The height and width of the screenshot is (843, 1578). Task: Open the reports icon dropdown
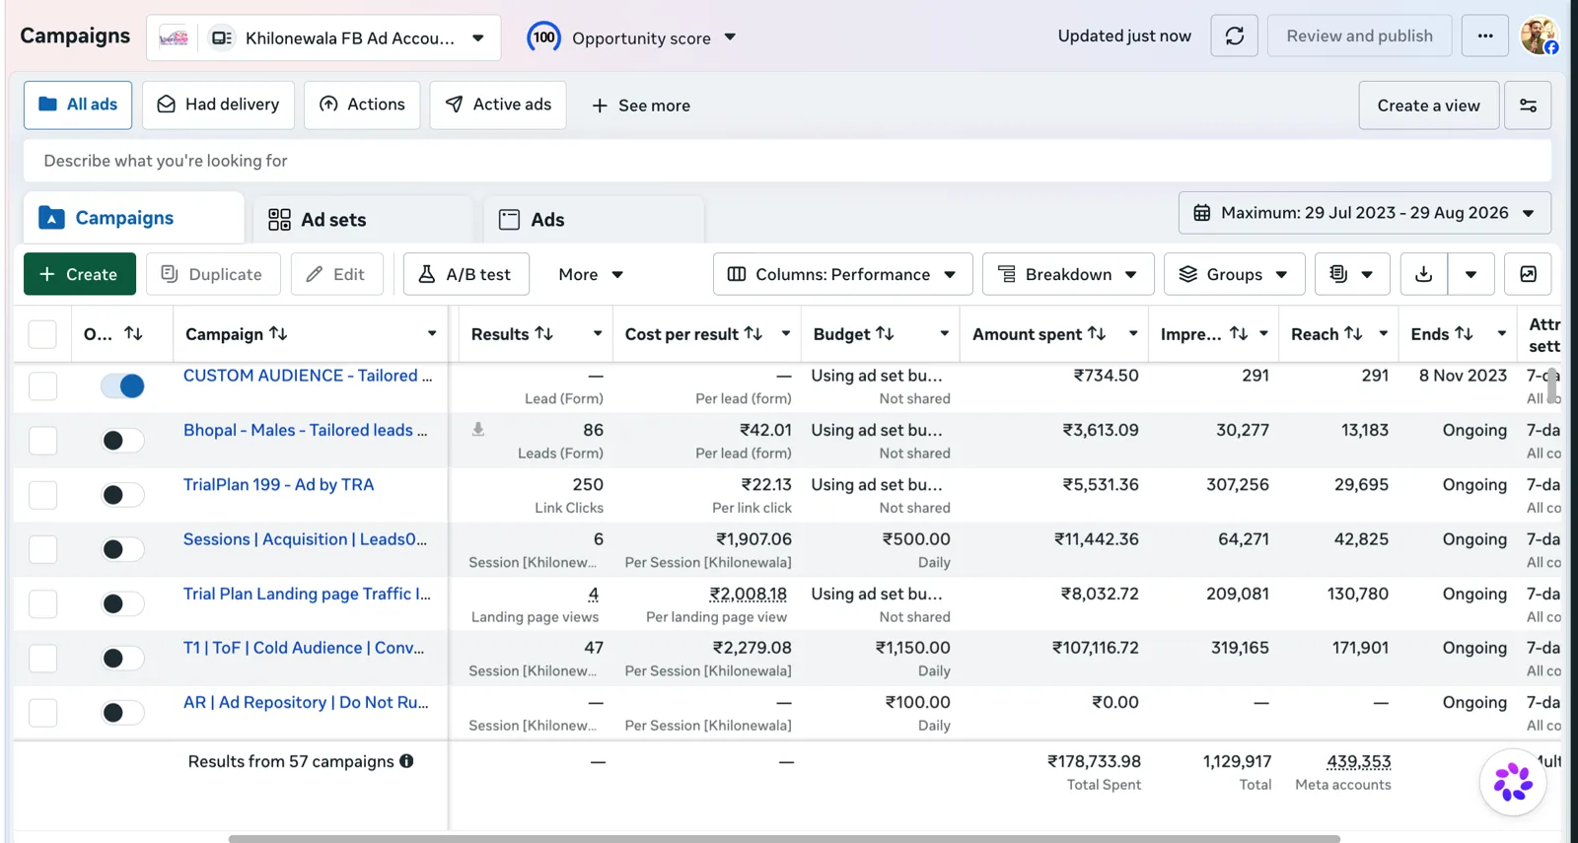1352,274
